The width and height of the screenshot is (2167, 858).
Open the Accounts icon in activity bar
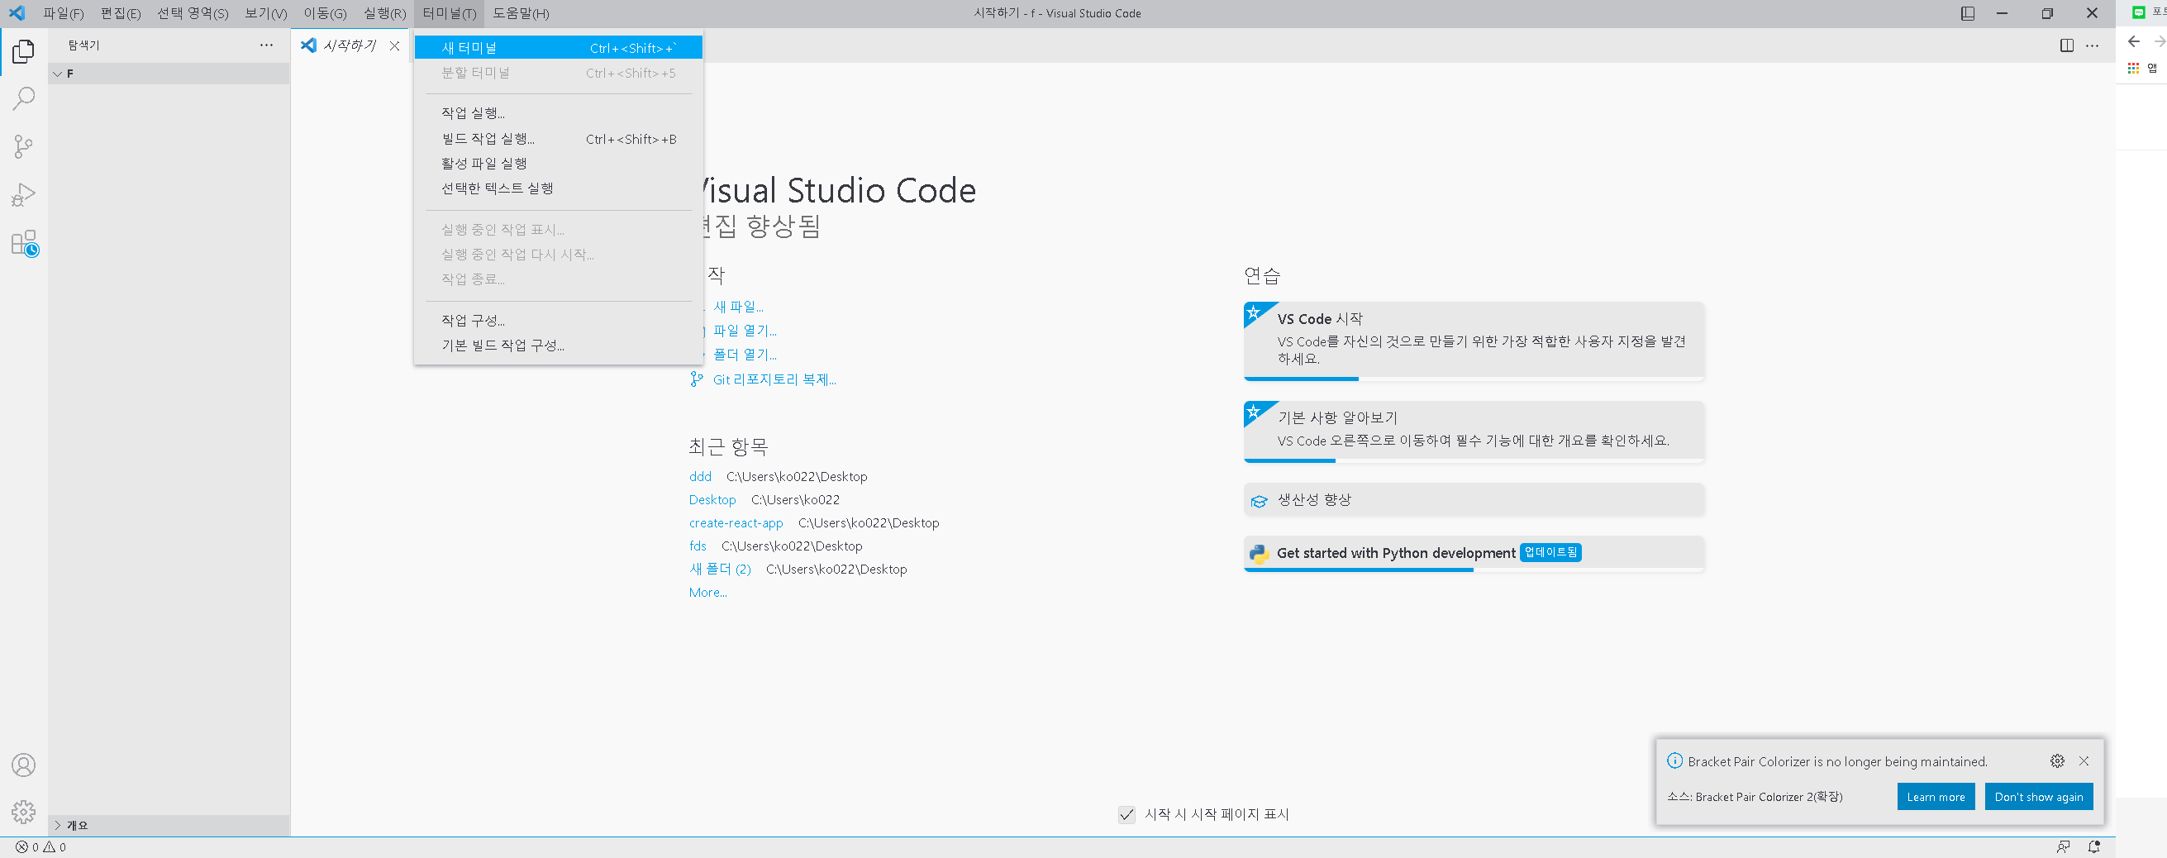coord(23,765)
